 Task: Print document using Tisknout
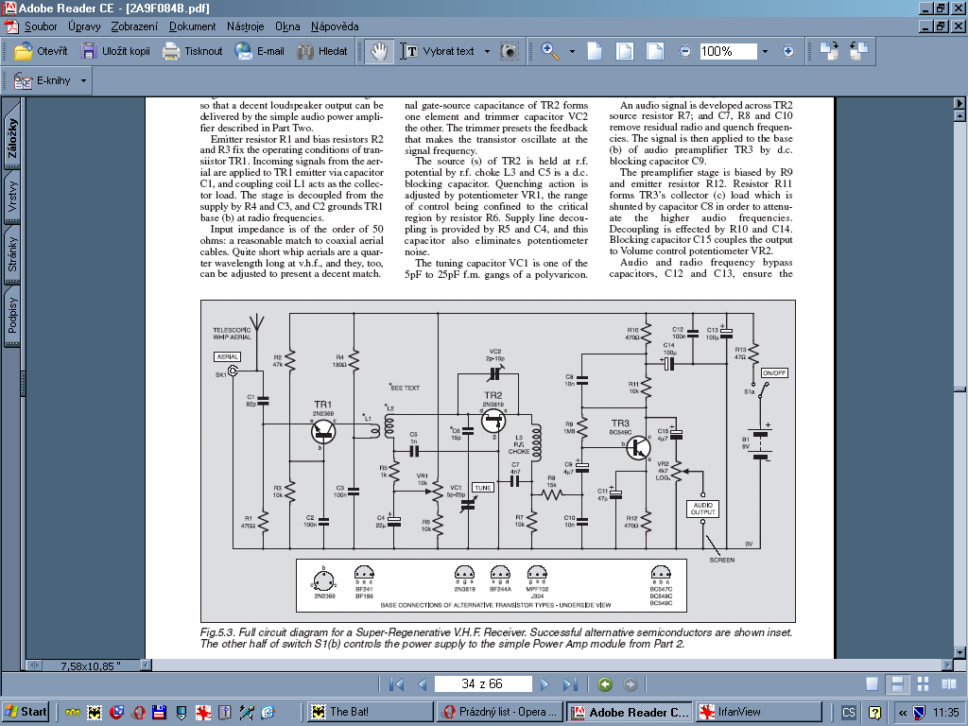point(192,51)
